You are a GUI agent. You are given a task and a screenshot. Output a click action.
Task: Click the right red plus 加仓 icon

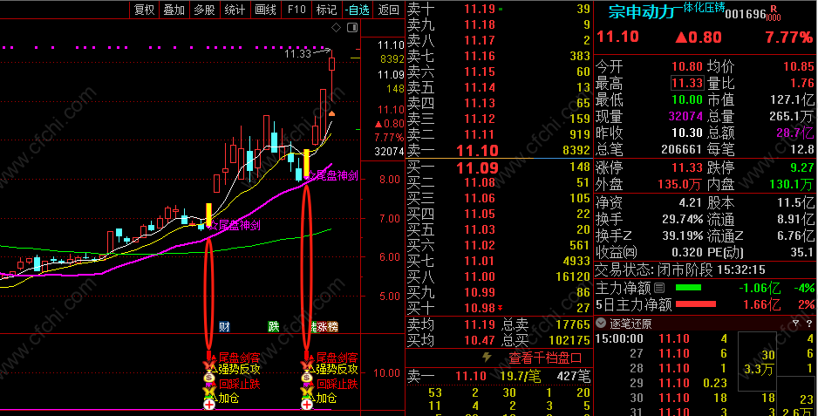(x=307, y=404)
